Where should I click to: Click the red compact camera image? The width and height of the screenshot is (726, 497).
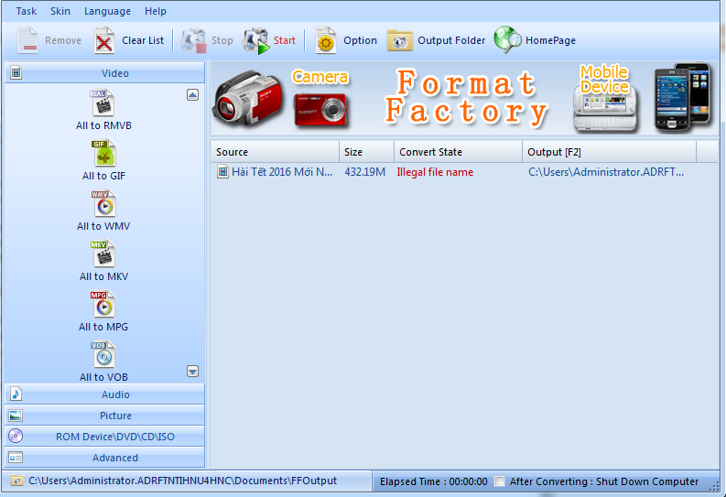[x=320, y=109]
